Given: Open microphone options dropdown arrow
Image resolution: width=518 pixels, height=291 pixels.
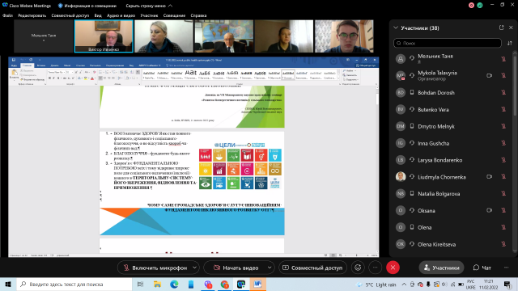Looking at the screenshot, I should click(194, 268).
